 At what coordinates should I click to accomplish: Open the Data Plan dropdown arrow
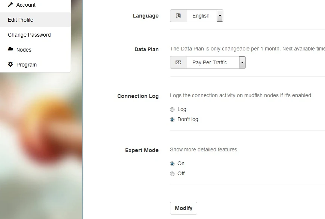coord(242,62)
